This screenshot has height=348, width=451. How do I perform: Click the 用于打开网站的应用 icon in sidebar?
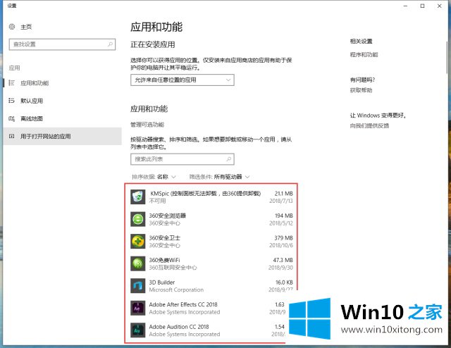[11, 137]
